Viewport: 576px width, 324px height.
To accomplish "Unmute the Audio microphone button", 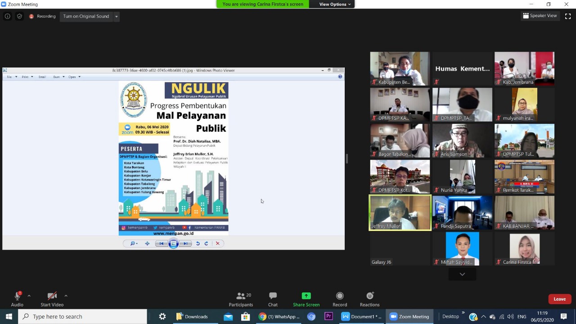I will point(17,299).
